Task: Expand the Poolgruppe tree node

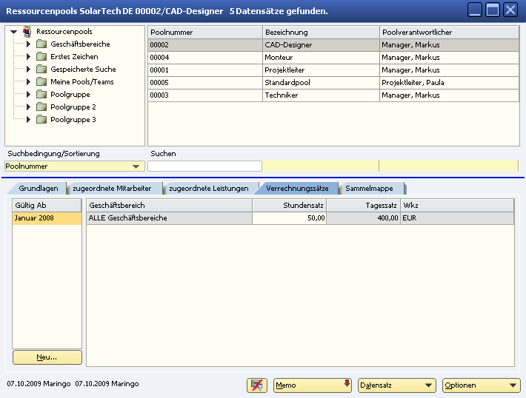Action: tap(28, 95)
